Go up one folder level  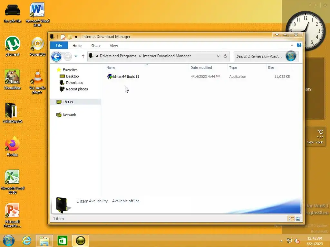pos(83,56)
